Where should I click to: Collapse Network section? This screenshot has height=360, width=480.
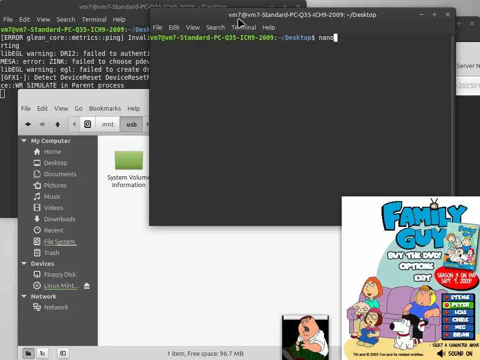click(24, 296)
